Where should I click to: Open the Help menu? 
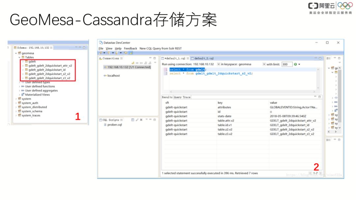(x=118, y=48)
